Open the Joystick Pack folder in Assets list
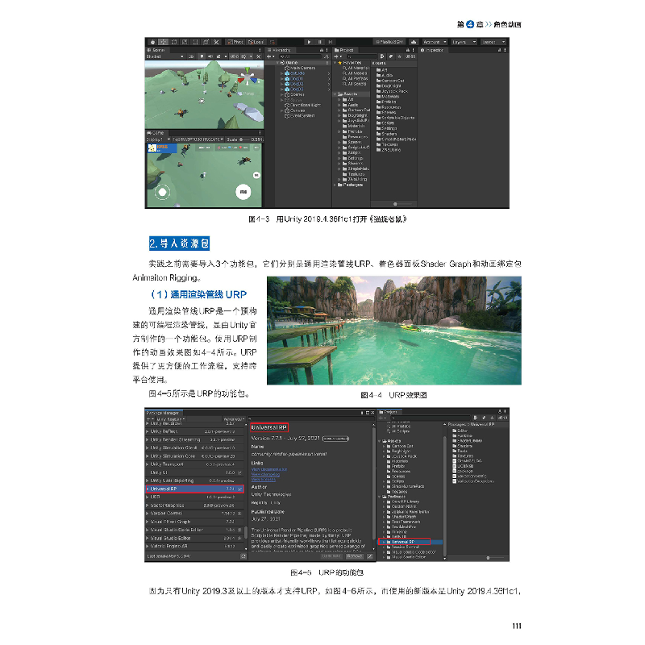This screenshot has width=645, height=645. pos(392,91)
